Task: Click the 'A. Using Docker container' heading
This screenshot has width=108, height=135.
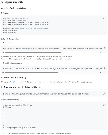Action: (x=13, y=8)
